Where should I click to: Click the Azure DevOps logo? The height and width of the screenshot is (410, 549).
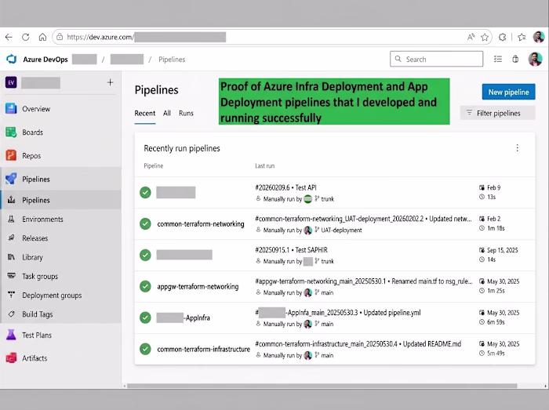pos(12,59)
